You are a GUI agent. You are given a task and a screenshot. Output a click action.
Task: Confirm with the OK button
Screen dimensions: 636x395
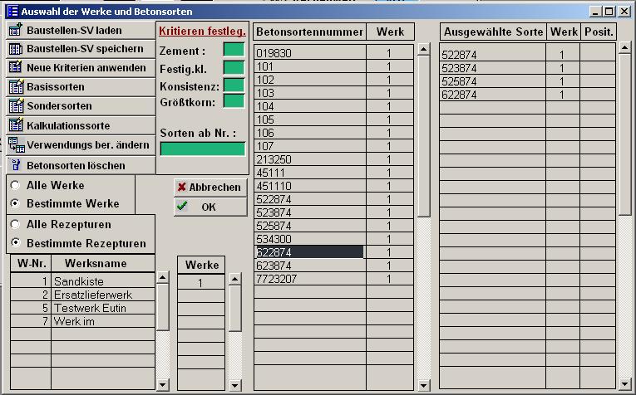(x=210, y=207)
